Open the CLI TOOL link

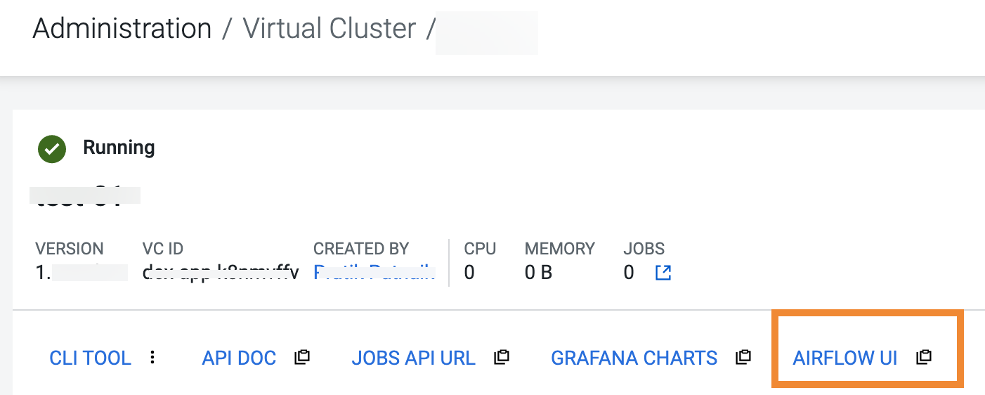click(90, 358)
